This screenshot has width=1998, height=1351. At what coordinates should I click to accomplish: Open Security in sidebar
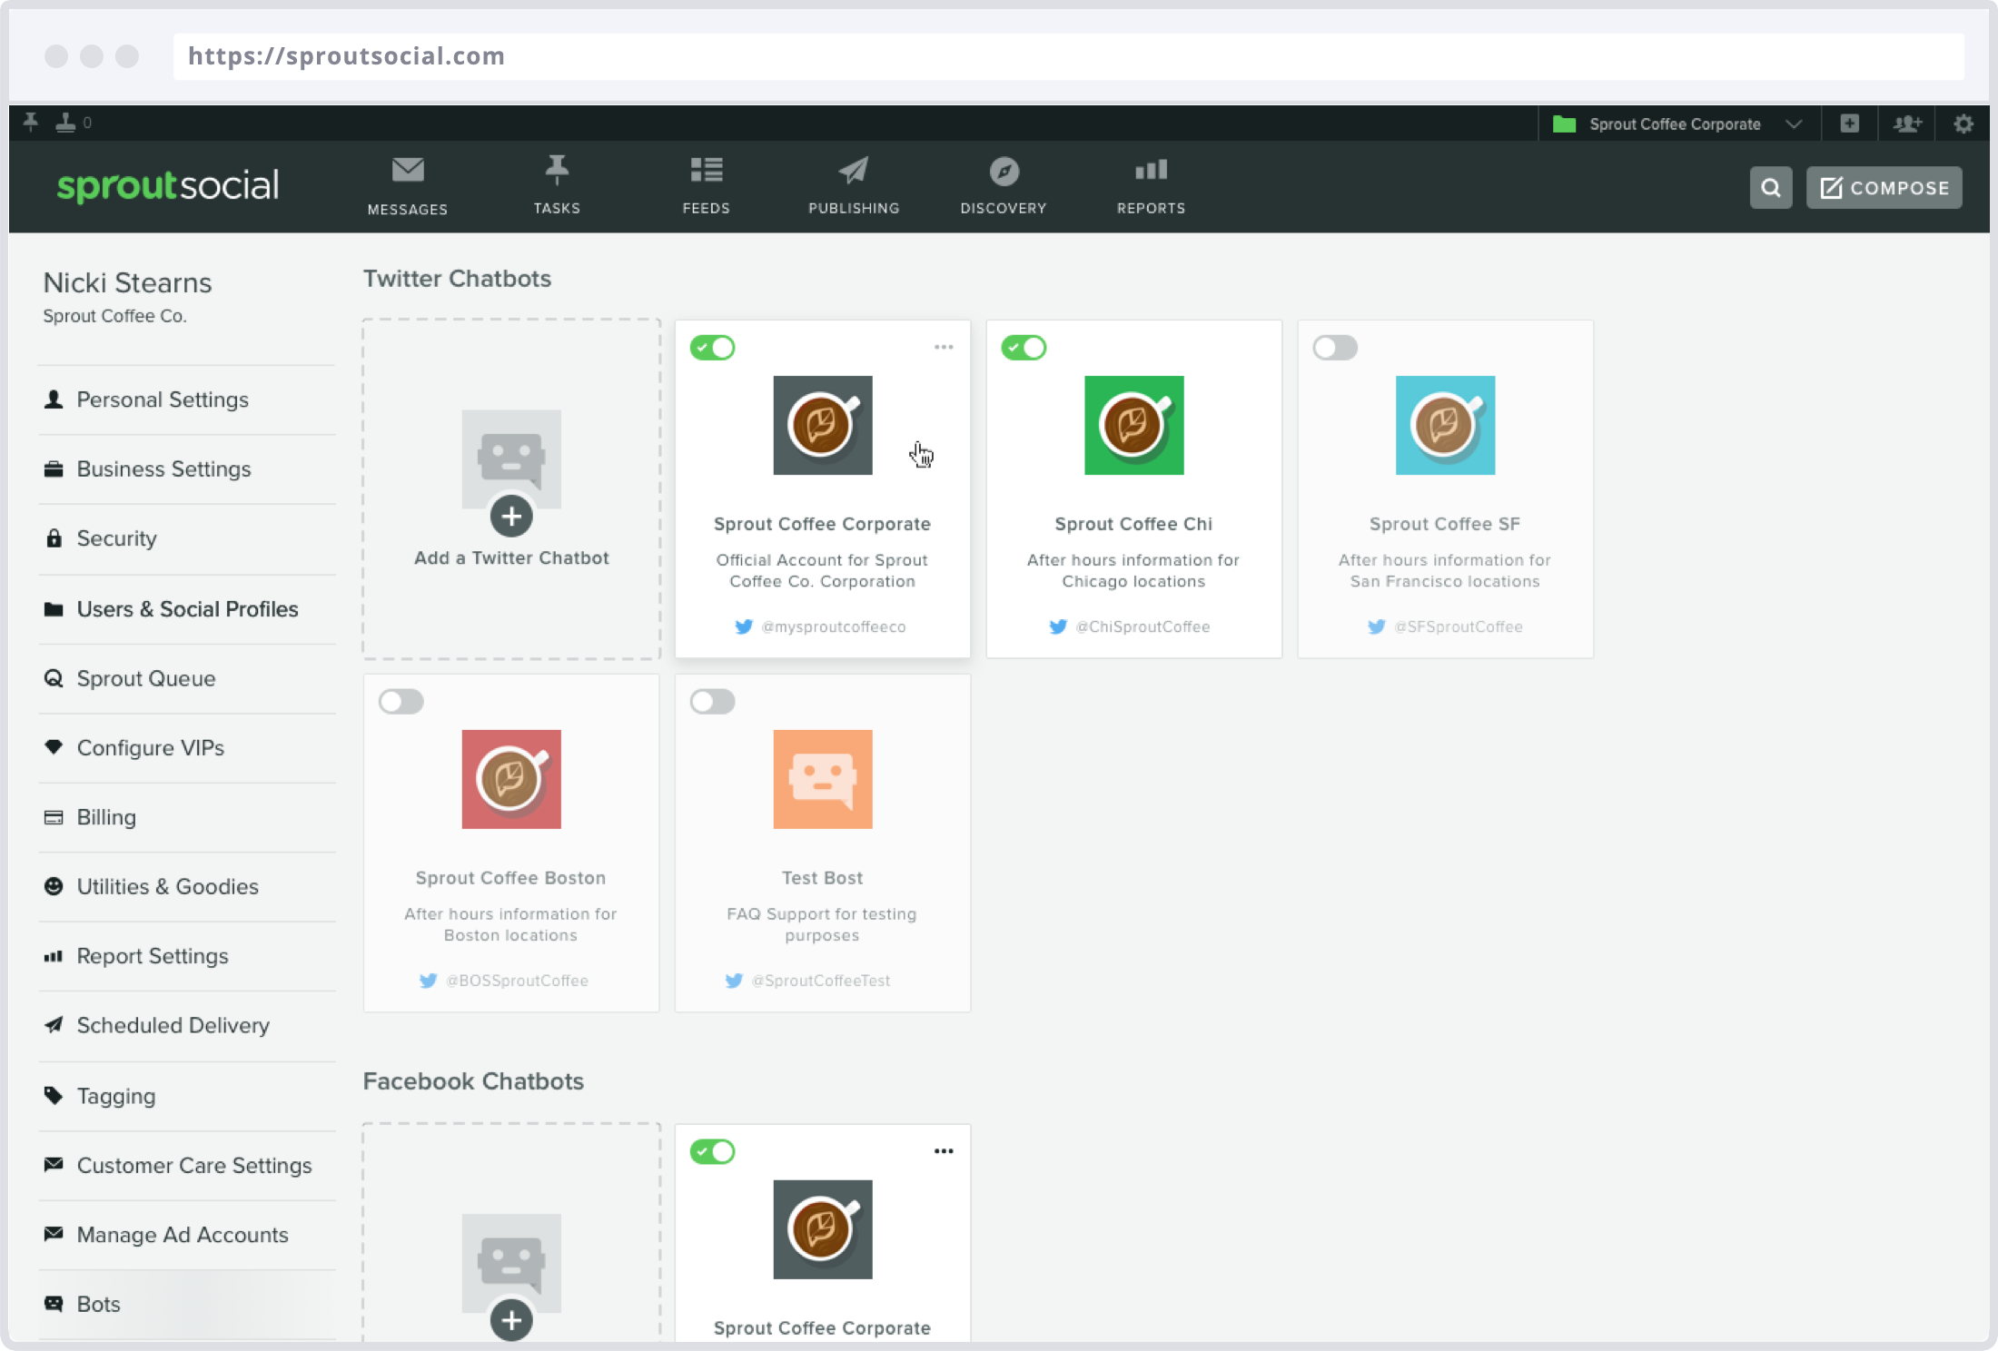pos(187,538)
